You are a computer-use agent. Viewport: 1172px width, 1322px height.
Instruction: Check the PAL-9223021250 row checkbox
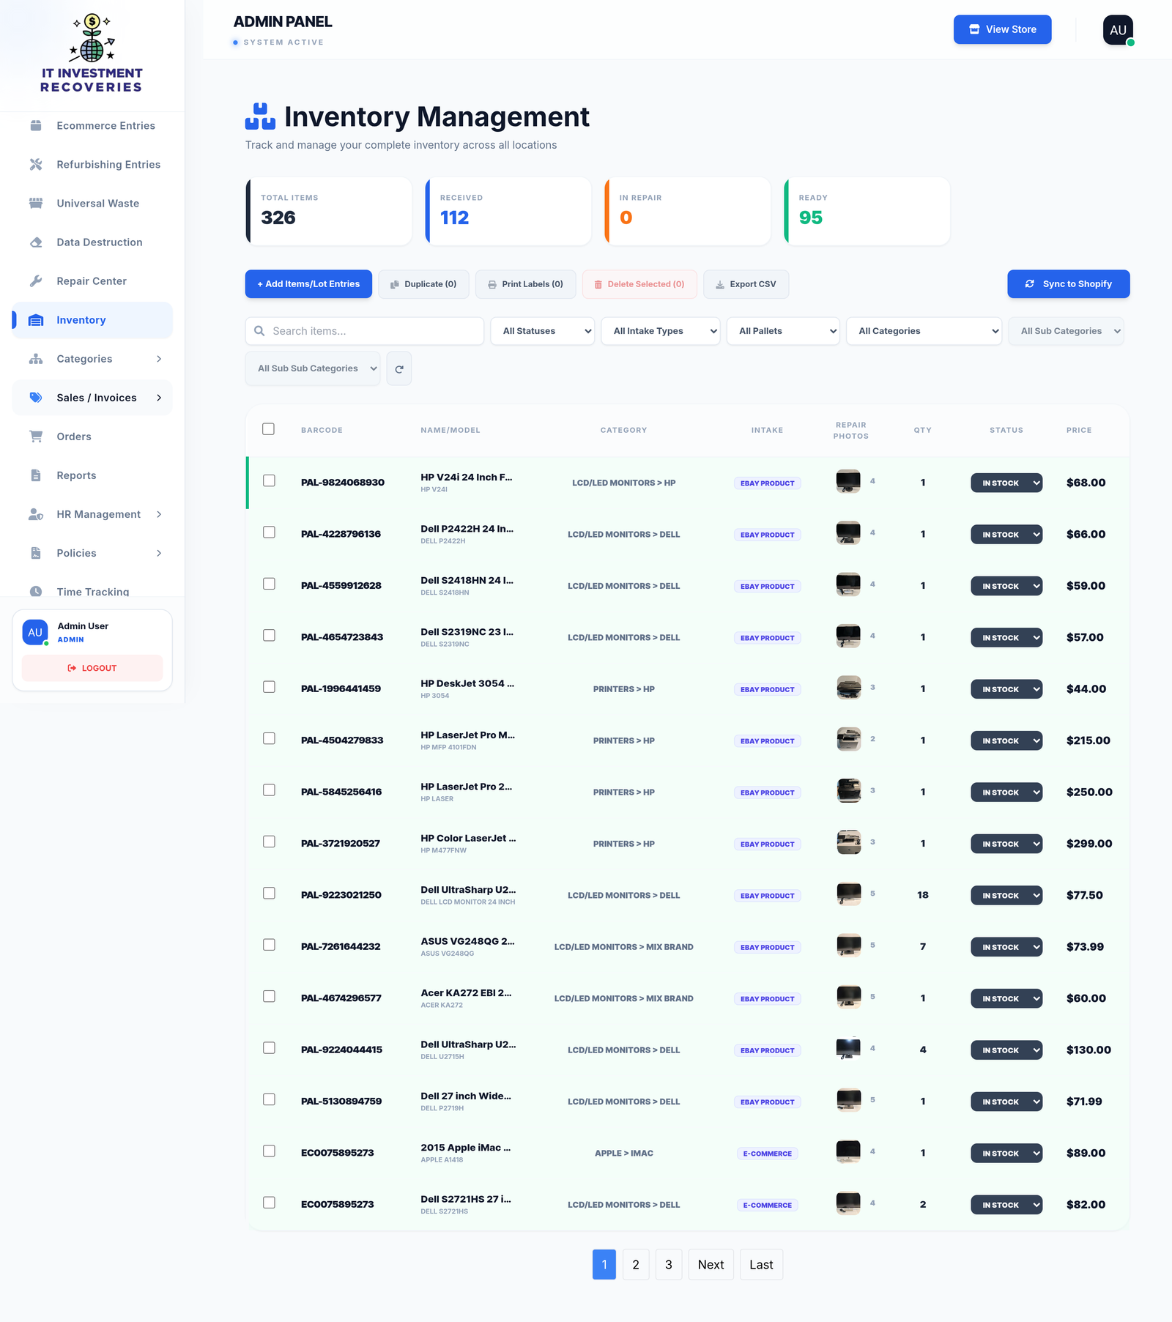[x=269, y=894]
